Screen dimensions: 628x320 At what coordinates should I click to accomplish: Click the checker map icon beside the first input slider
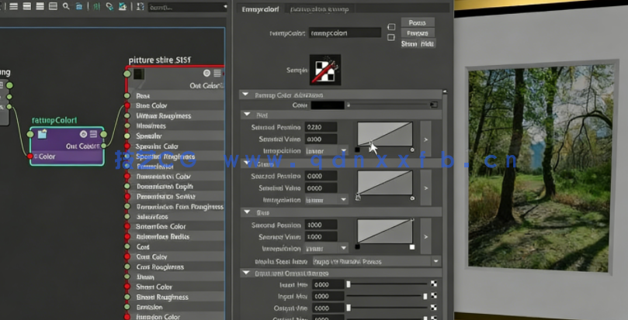click(434, 284)
